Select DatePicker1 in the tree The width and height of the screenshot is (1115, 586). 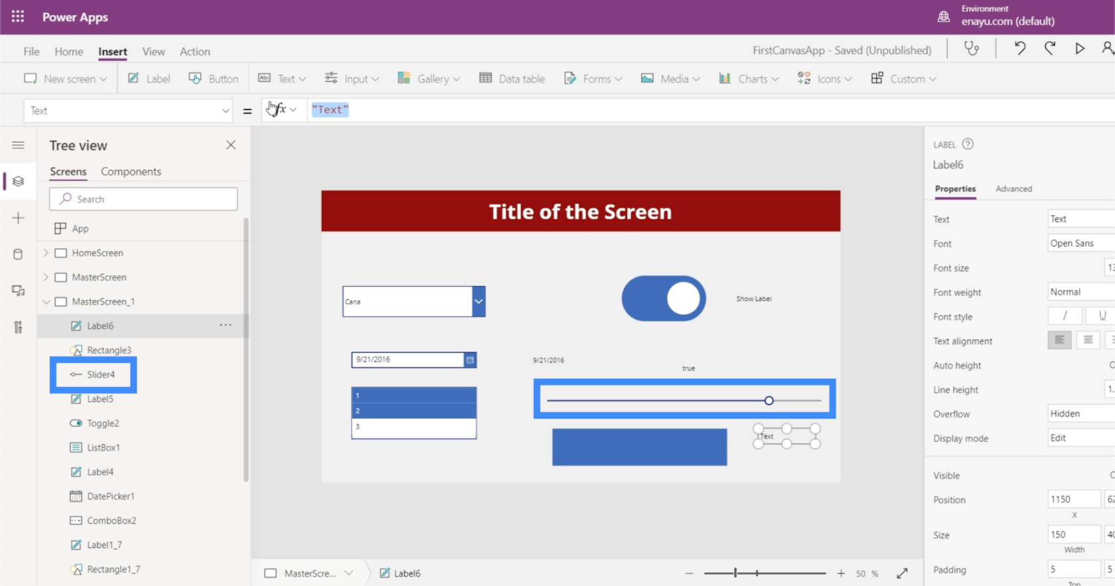[x=111, y=496]
